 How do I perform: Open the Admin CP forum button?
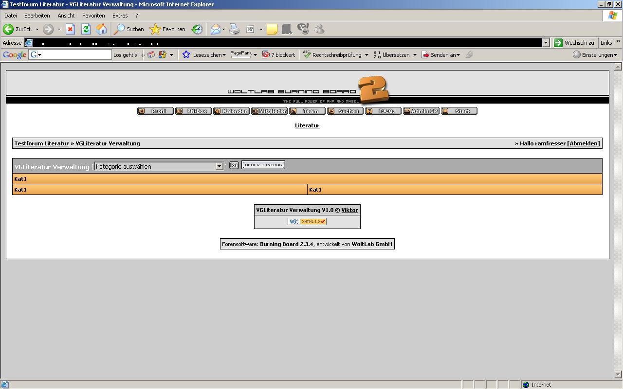pyautogui.click(x=421, y=111)
